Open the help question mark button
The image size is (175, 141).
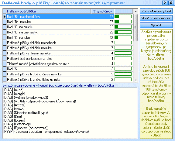[x=165, y=3]
